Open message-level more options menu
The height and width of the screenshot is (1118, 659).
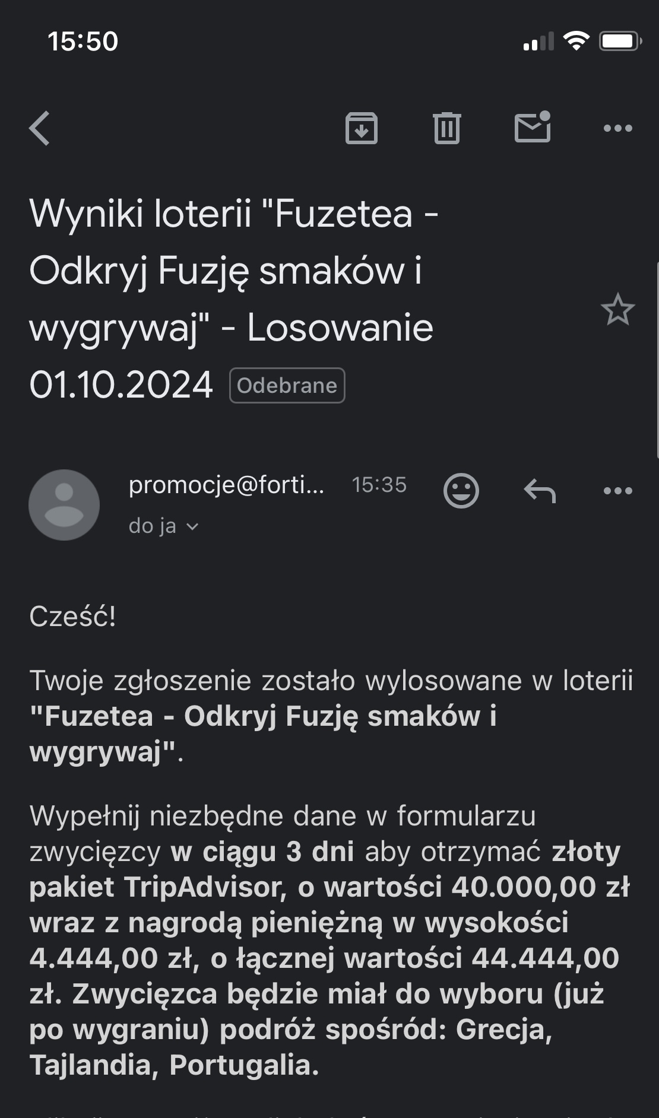617,491
